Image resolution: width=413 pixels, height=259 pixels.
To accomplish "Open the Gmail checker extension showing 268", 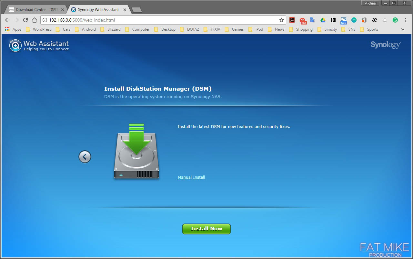I will pos(303,20).
